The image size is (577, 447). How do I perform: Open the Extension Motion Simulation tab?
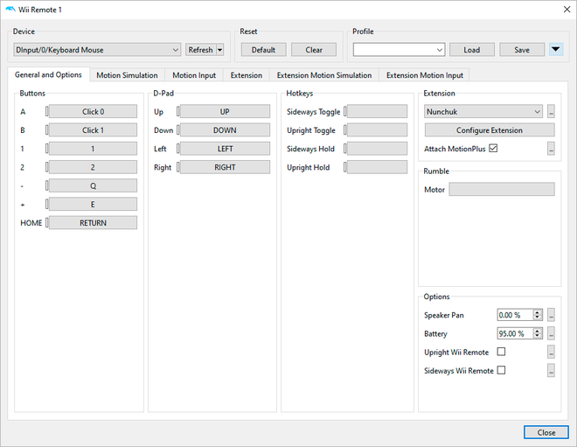(x=324, y=75)
